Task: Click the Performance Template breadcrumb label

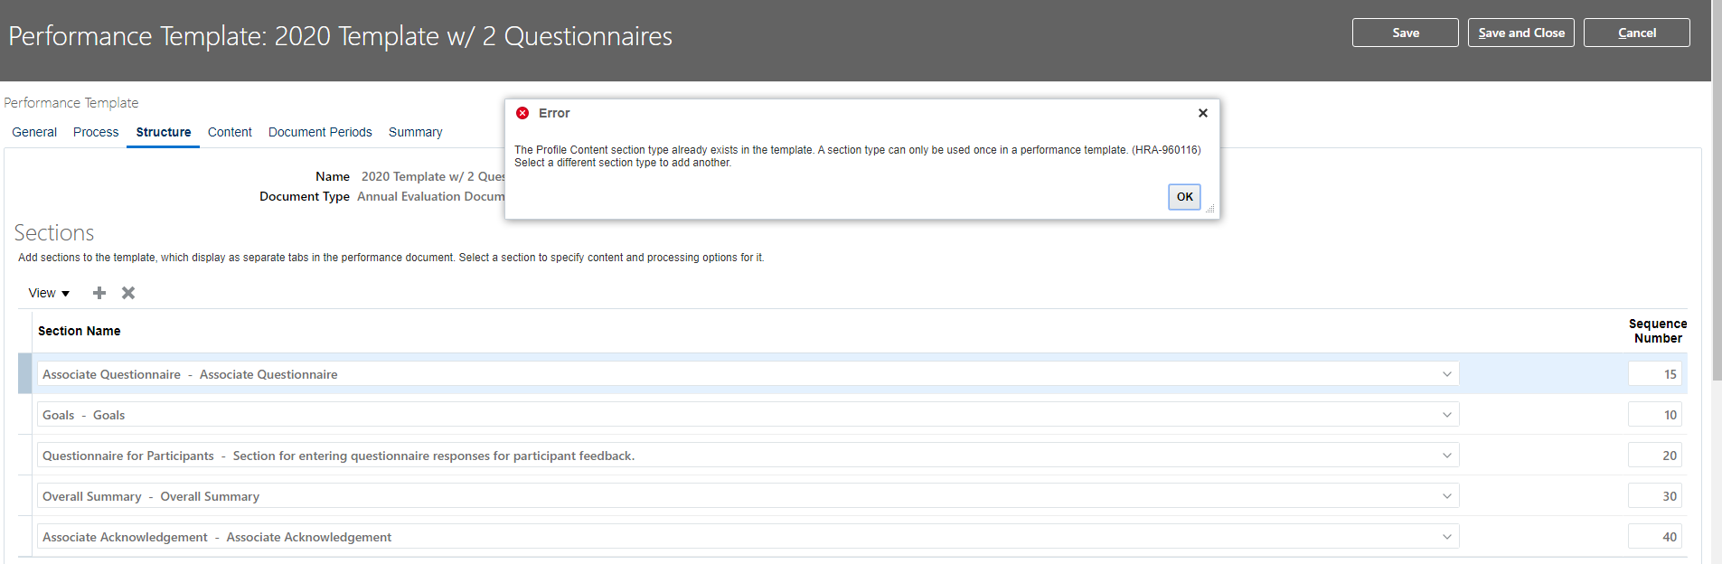Action: point(71,103)
